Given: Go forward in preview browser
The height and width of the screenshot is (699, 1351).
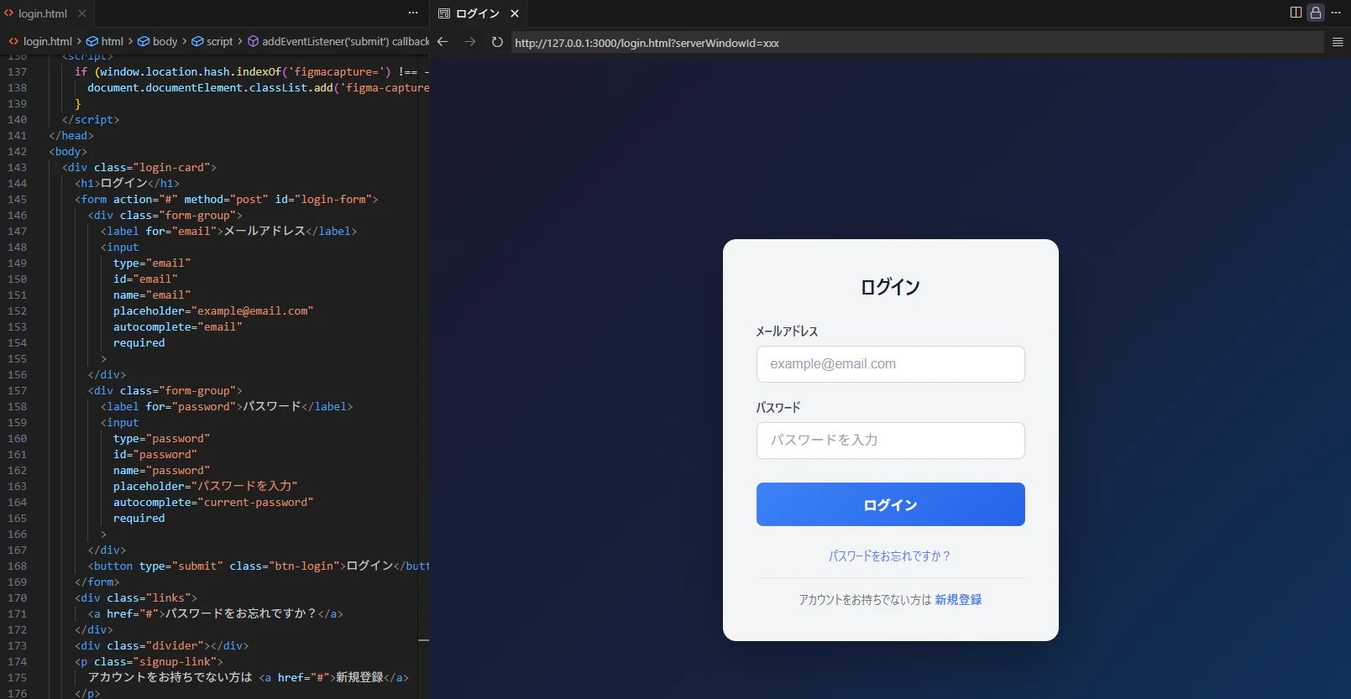Looking at the screenshot, I should (470, 42).
